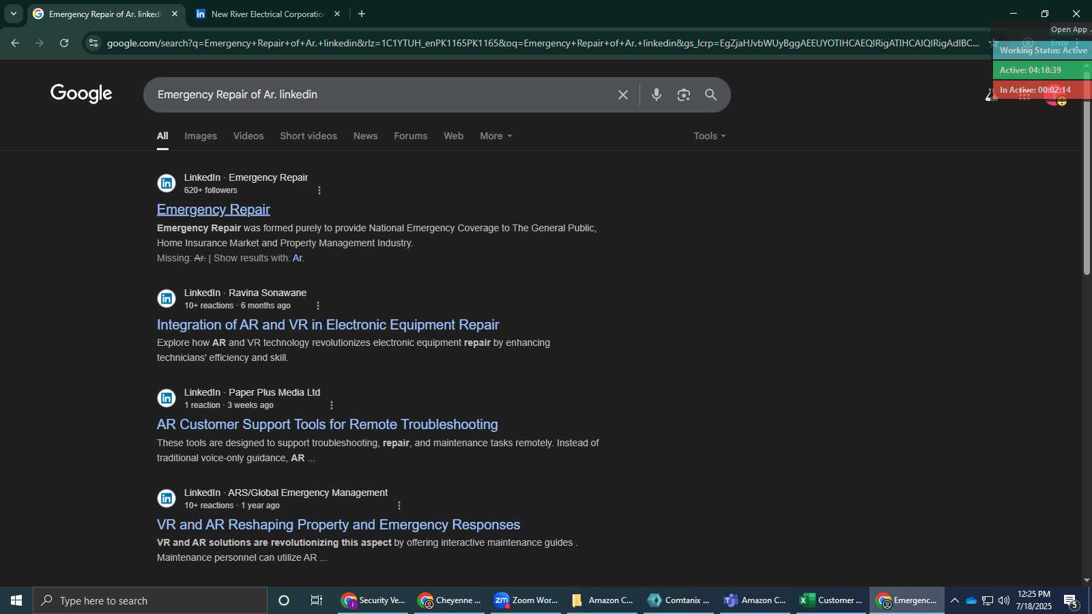This screenshot has width=1092, height=614.
Task: Expand the Tools dropdown
Action: tap(710, 136)
